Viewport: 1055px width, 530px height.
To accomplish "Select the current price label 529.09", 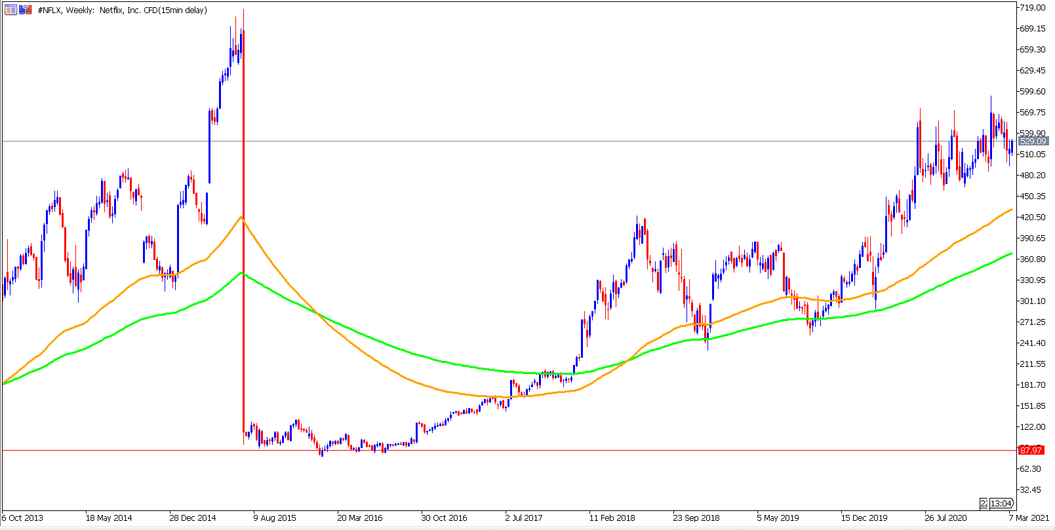I will (x=1033, y=141).
